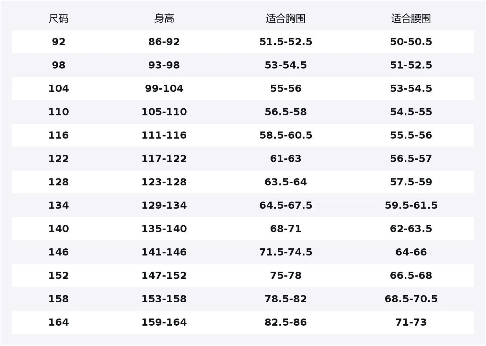Click the 适合腰围 column header
The width and height of the screenshot is (486, 346).
click(x=411, y=18)
